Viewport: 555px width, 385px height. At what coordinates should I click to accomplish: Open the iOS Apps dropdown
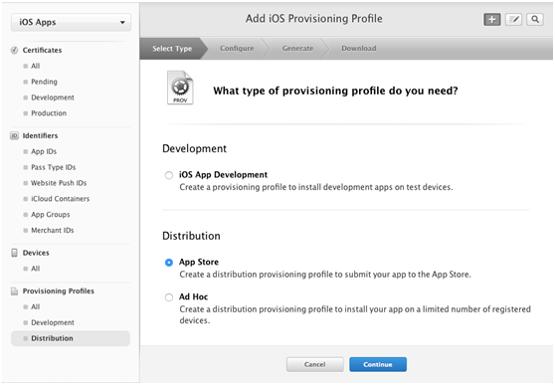tap(72, 22)
